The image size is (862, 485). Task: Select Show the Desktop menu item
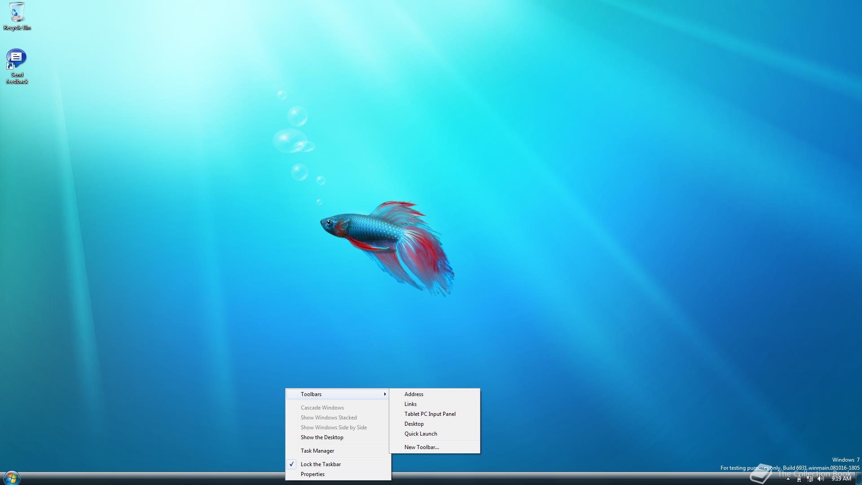point(338,437)
